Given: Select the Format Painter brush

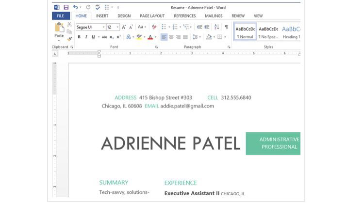Looking at the screenshot, I should pyautogui.click(x=70, y=39).
